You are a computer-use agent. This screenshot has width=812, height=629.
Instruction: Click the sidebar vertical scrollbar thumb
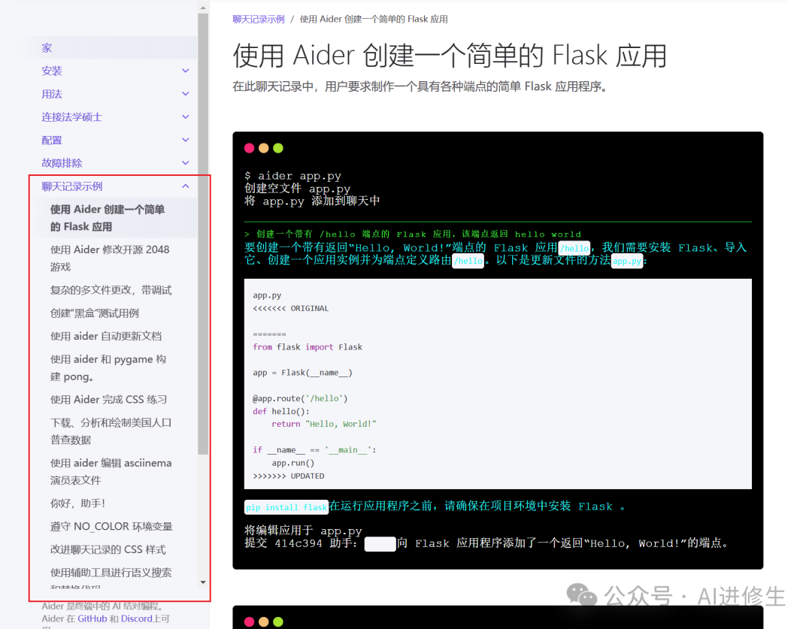(x=203, y=234)
